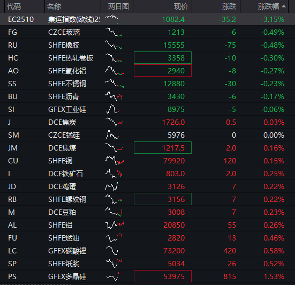The width and height of the screenshot is (295, 285).
Task: Click price 3008 of 豆粕
Action: (176, 212)
